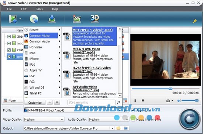Click the snapshot camera icon

tap(168, 101)
